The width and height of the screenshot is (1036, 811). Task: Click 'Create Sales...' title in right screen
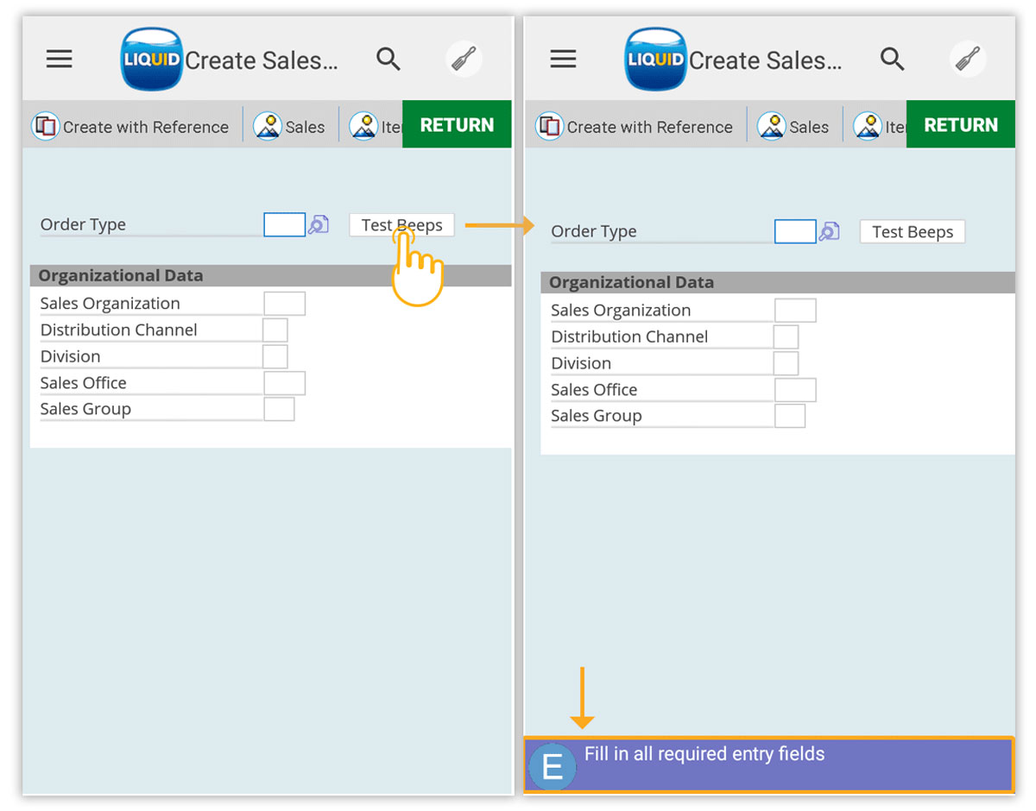(x=765, y=60)
